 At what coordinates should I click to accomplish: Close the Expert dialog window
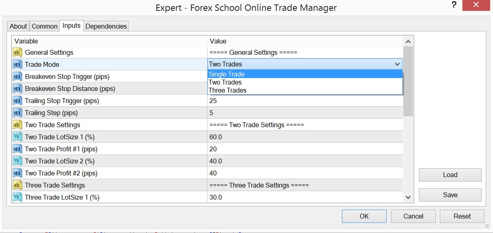coord(476,5)
